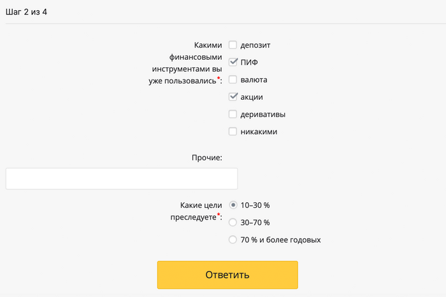Image resolution: width=446 pixels, height=297 pixels.
Task: Click the Шаг 2 из 4 heading
Action: (31, 11)
